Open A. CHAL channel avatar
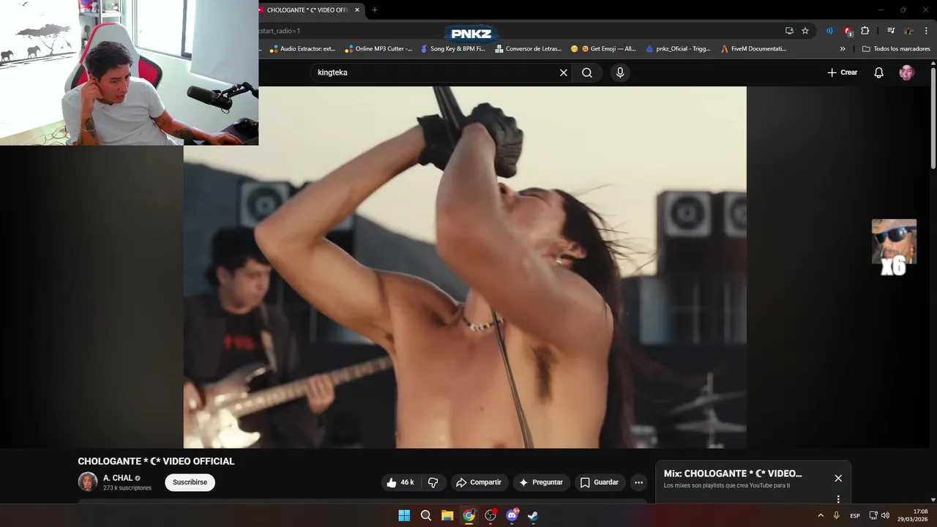The image size is (937, 527). point(88,482)
